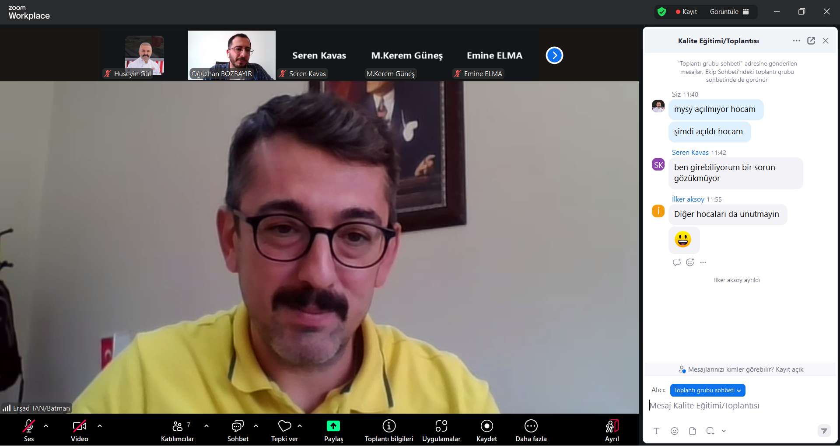Open the Daha fazla menu
840x446 pixels.
[531, 430]
